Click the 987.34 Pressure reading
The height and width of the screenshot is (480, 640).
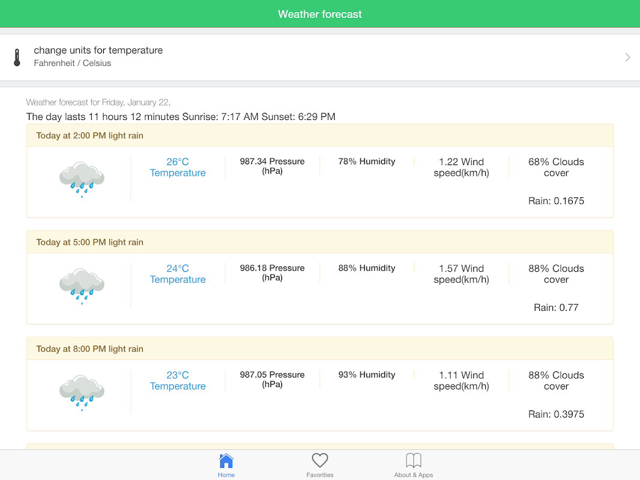click(x=272, y=166)
